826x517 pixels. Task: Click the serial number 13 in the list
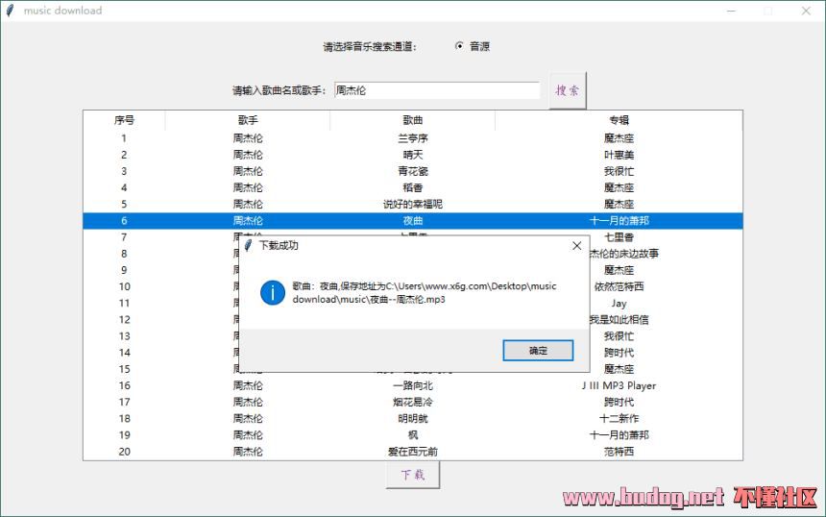pos(124,336)
